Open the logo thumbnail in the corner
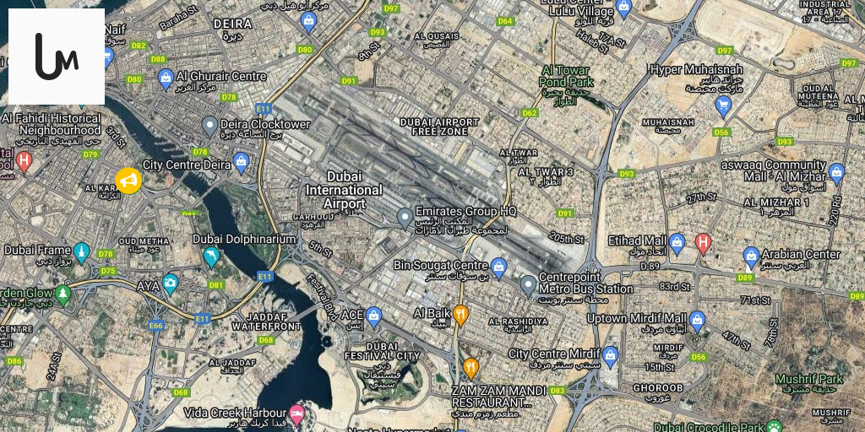Screen dimensions: 865x432 point(57,57)
